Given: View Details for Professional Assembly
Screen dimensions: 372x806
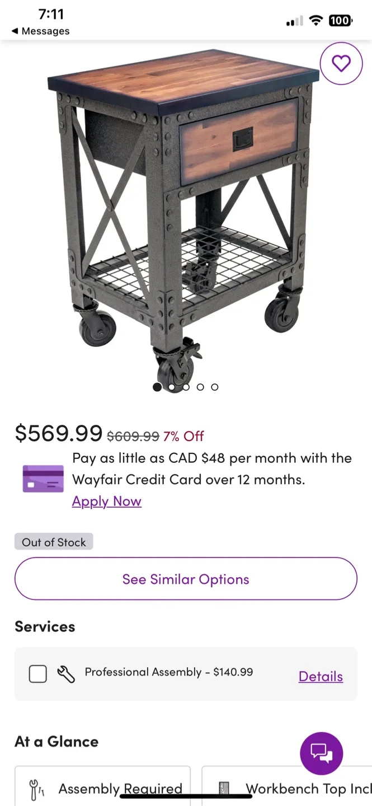Looking at the screenshot, I should point(321,676).
